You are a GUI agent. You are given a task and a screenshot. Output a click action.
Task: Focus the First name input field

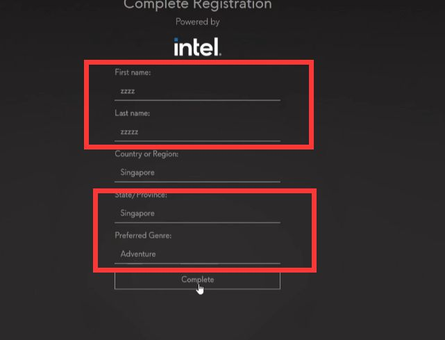coord(198,92)
